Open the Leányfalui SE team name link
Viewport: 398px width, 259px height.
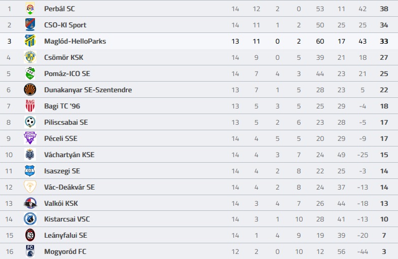coord(65,235)
